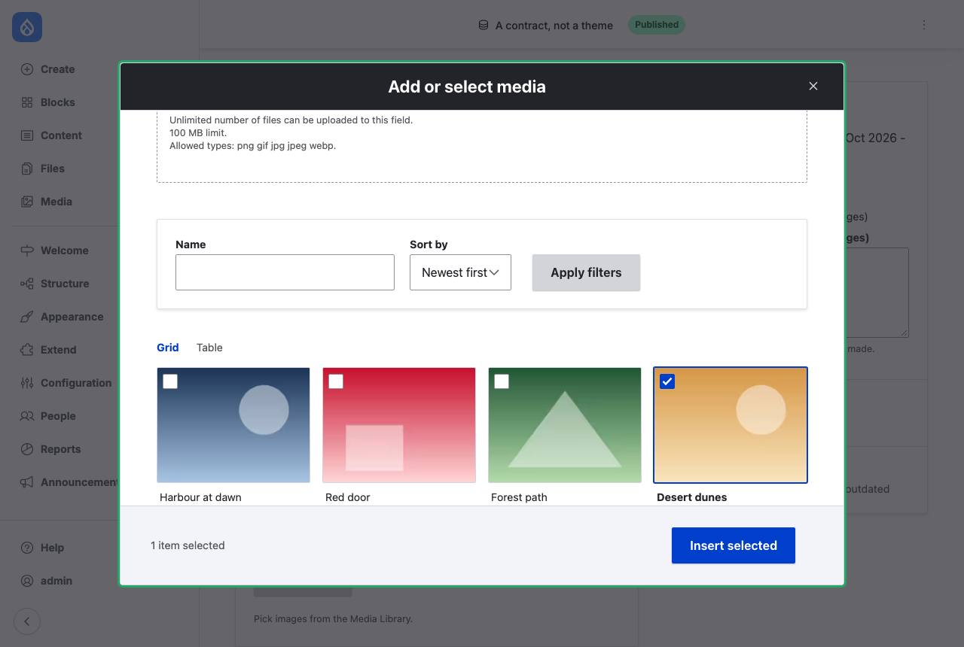This screenshot has width=964, height=647.
Task: Click the "1 item selected" text
Action: coord(188,545)
